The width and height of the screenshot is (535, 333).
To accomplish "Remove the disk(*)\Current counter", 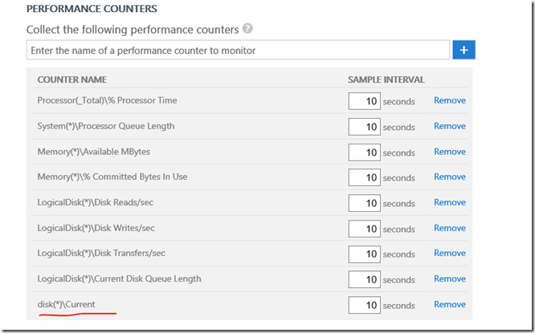I will tap(449, 304).
